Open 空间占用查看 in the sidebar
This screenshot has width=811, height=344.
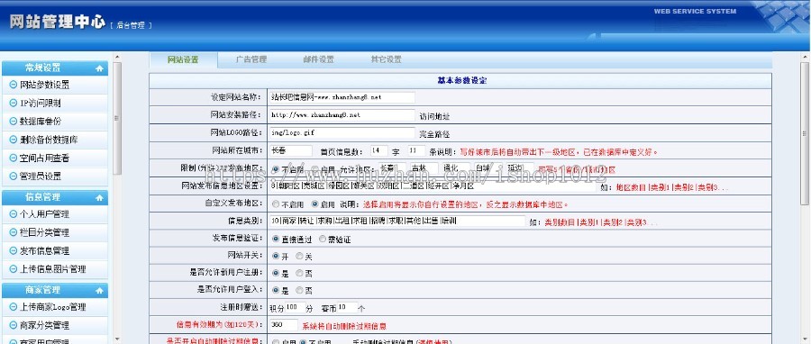coord(44,158)
